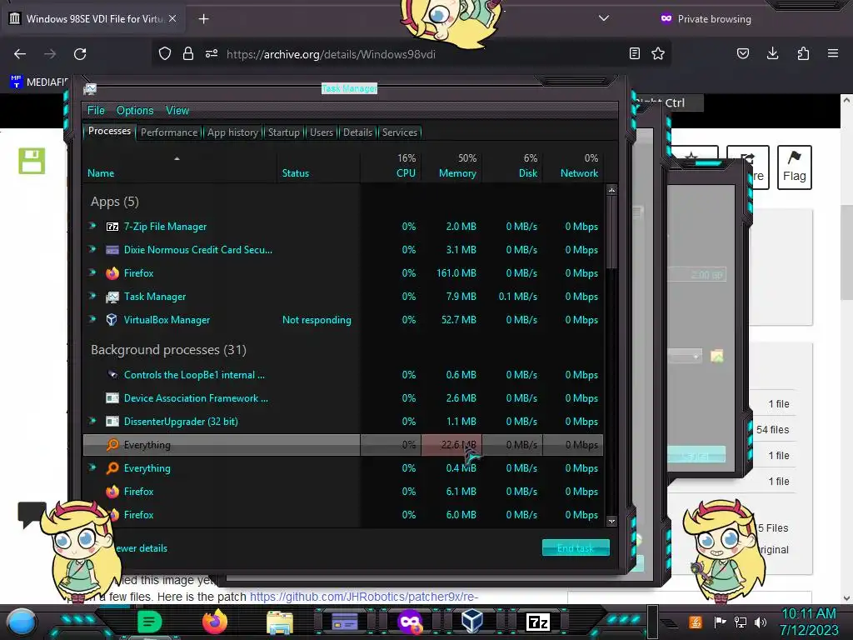This screenshot has width=853, height=640.
Task: Click the LoopBe1 internal process icon
Action: click(112, 374)
